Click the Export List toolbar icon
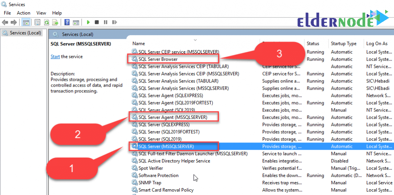Image resolution: width=394 pixels, height=195 pixels. [55, 22]
